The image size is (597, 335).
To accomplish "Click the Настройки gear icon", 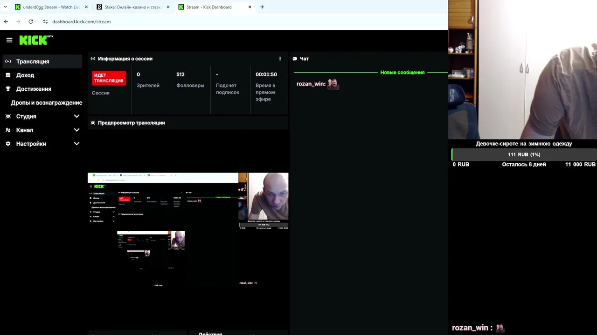I will [x=8, y=144].
